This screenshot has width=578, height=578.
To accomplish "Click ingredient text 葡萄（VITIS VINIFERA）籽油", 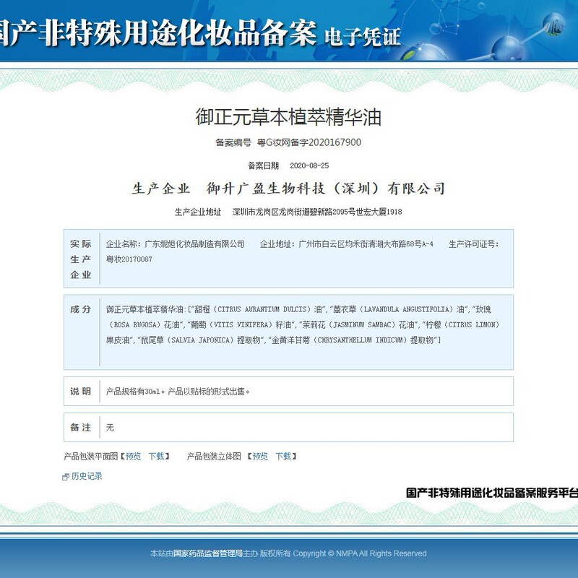I will coord(241,324).
